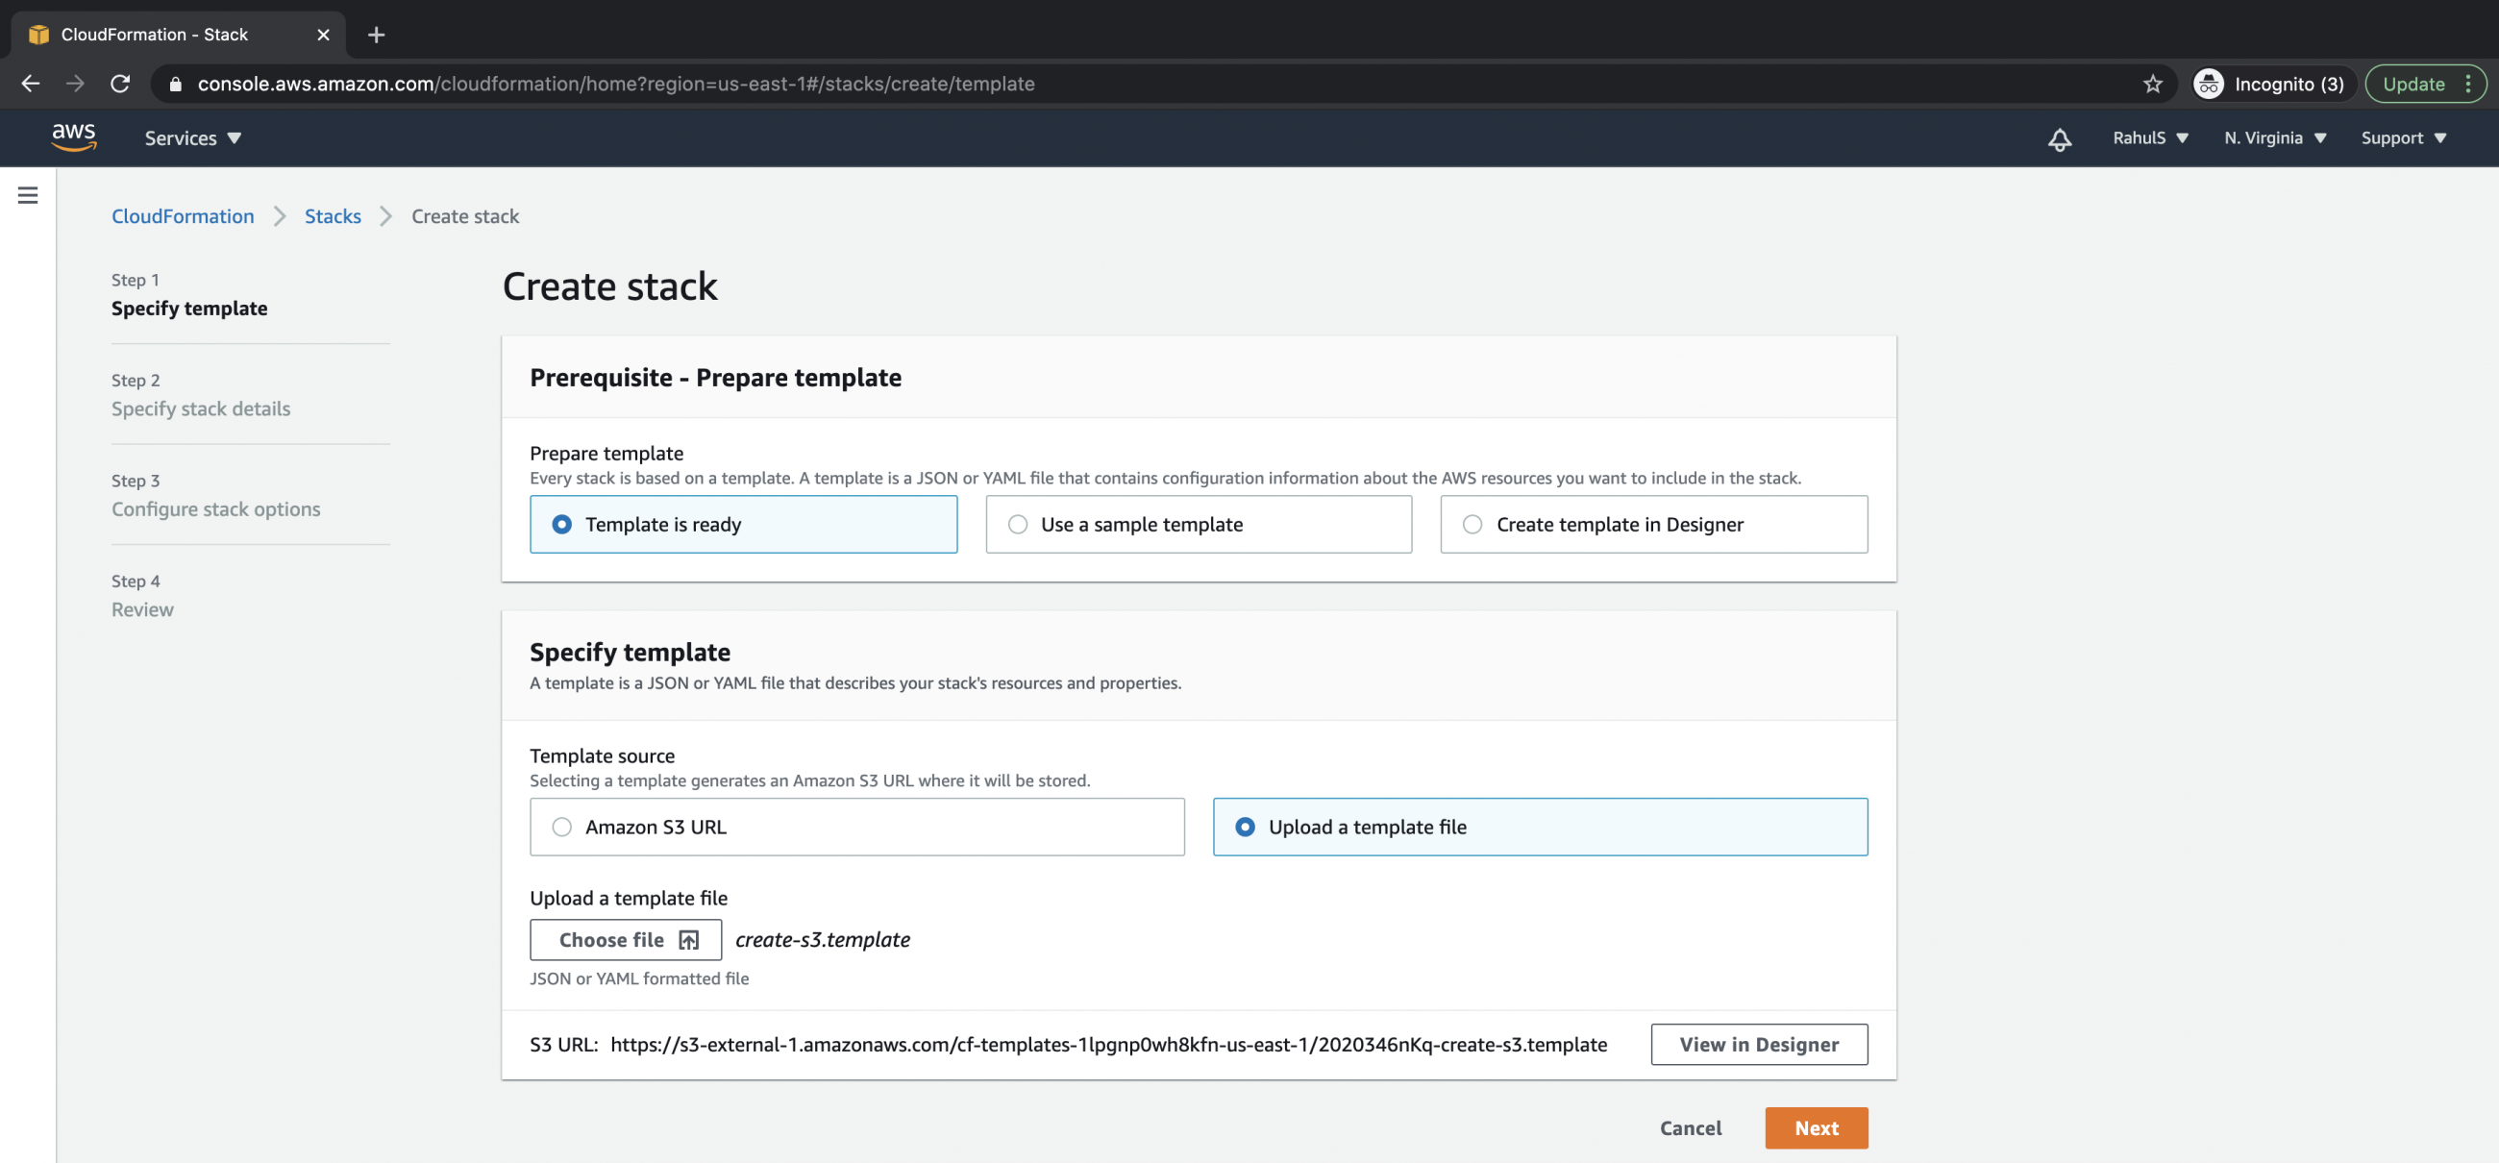This screenshot has width=2499, height=1163.
Task: Choose Upload a template file source
Action: click(x=1540, y=827)
